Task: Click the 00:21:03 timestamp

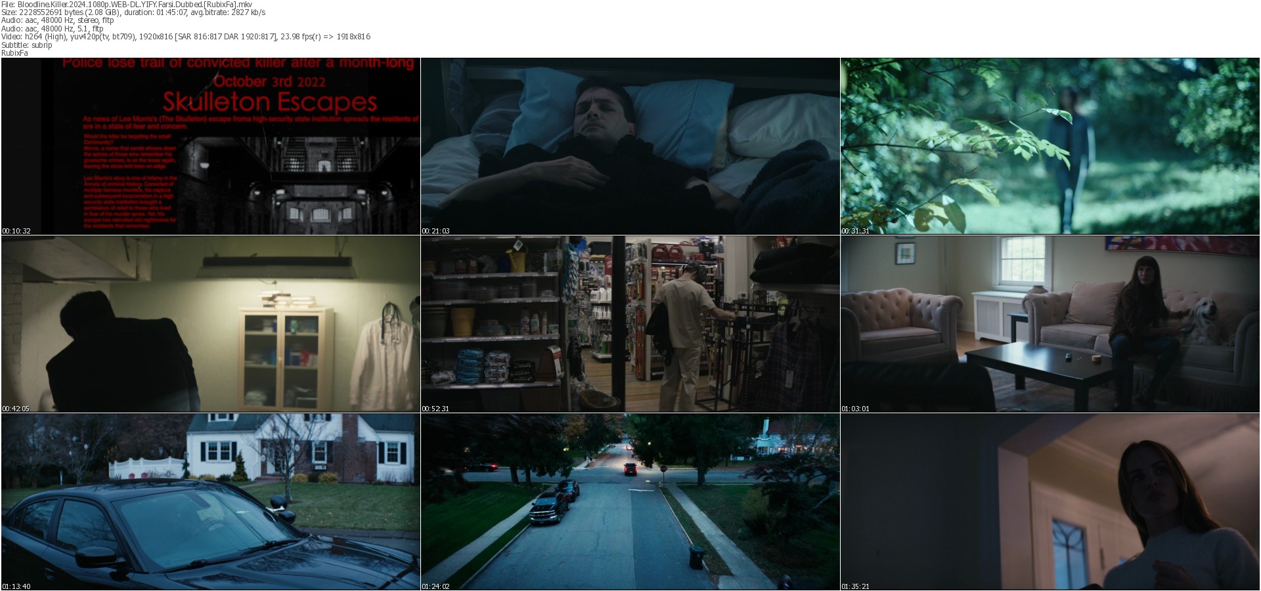Action: 436,231
